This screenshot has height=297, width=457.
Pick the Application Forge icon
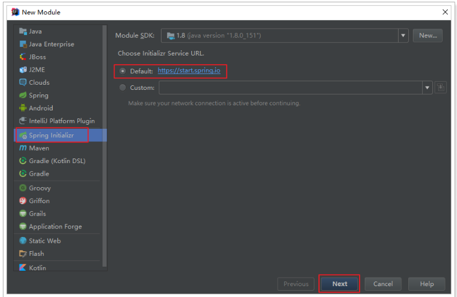(23, 226)
